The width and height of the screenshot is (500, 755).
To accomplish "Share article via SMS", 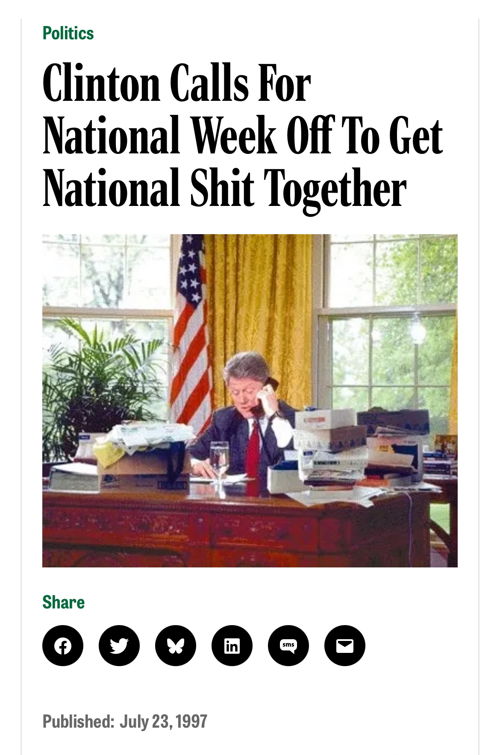I will coord(288,645).
